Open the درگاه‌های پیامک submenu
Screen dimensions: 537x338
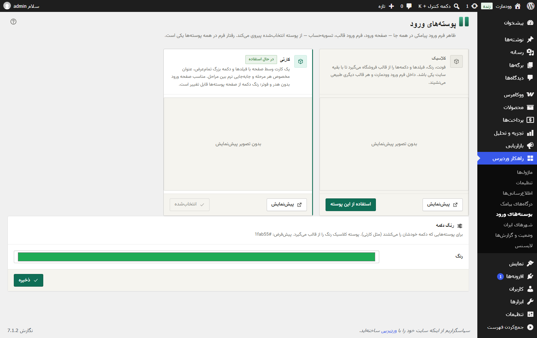(x=516, y=204)
